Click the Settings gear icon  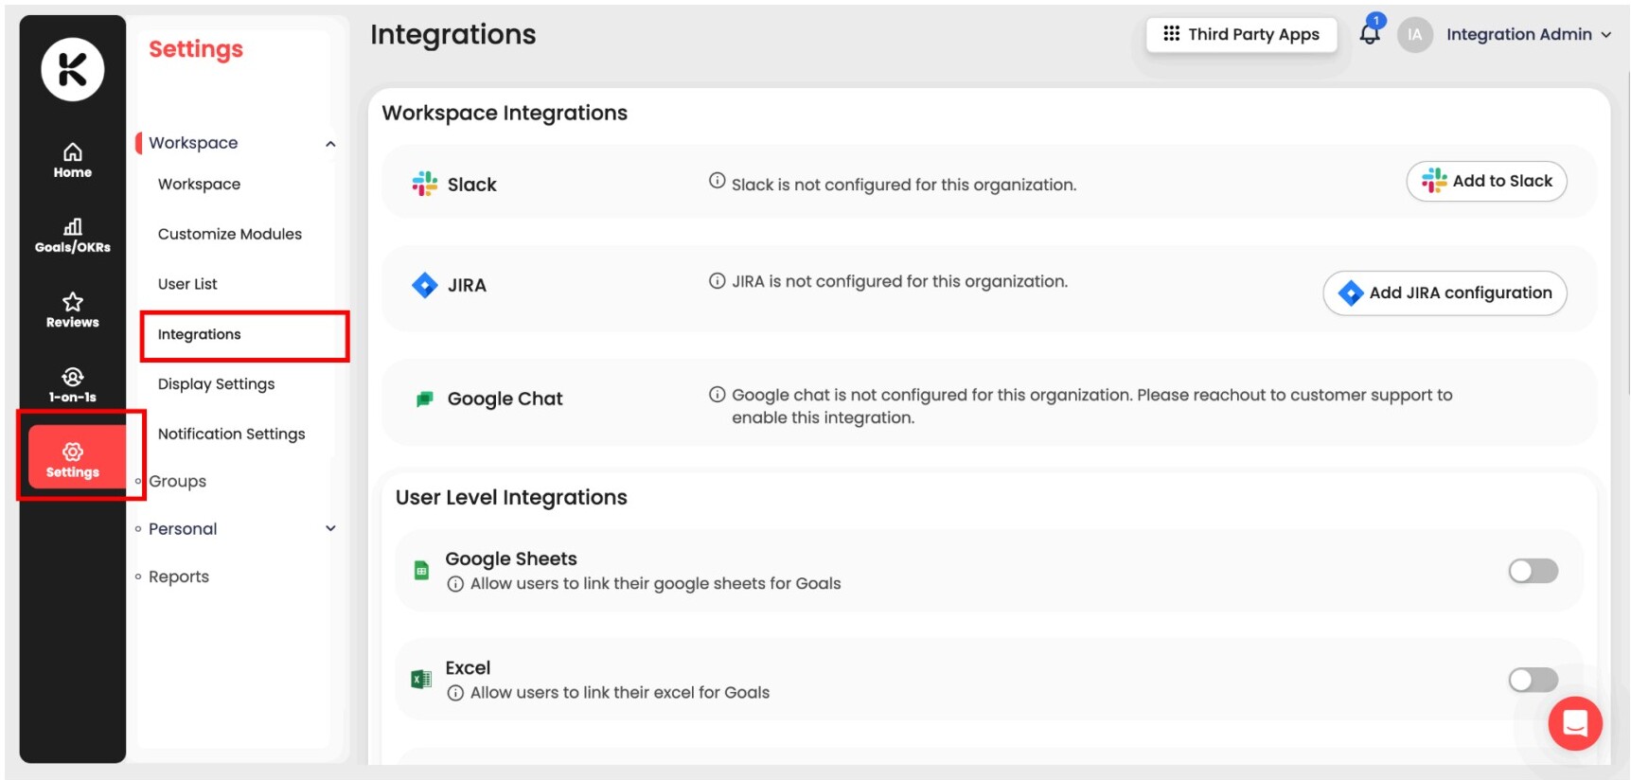pyautogui.click(x=73, y=452)
